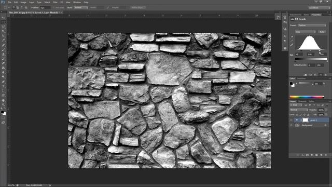Click the add layer mask icon
332x187 pixels.
(308, 155)
